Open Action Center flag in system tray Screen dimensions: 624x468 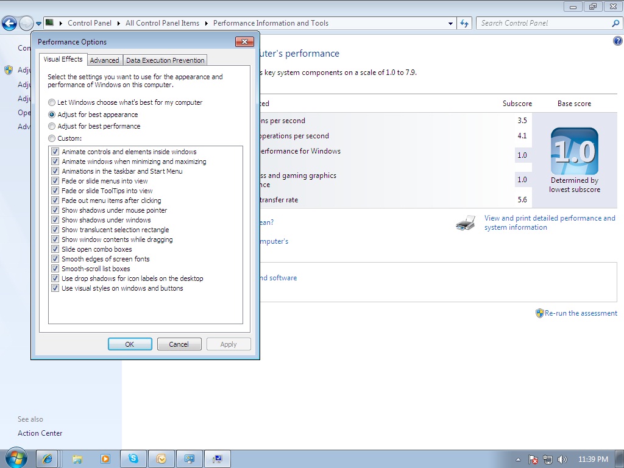(x=533, y=460)
